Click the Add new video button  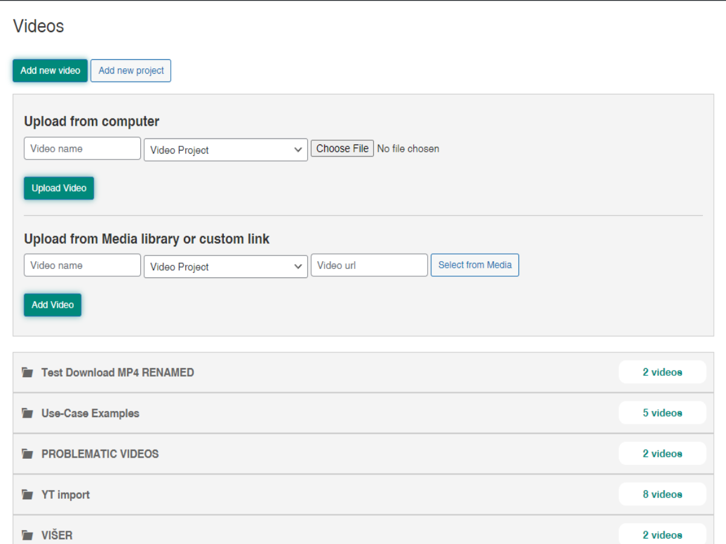pyautogui.click(x=50, y=71)
